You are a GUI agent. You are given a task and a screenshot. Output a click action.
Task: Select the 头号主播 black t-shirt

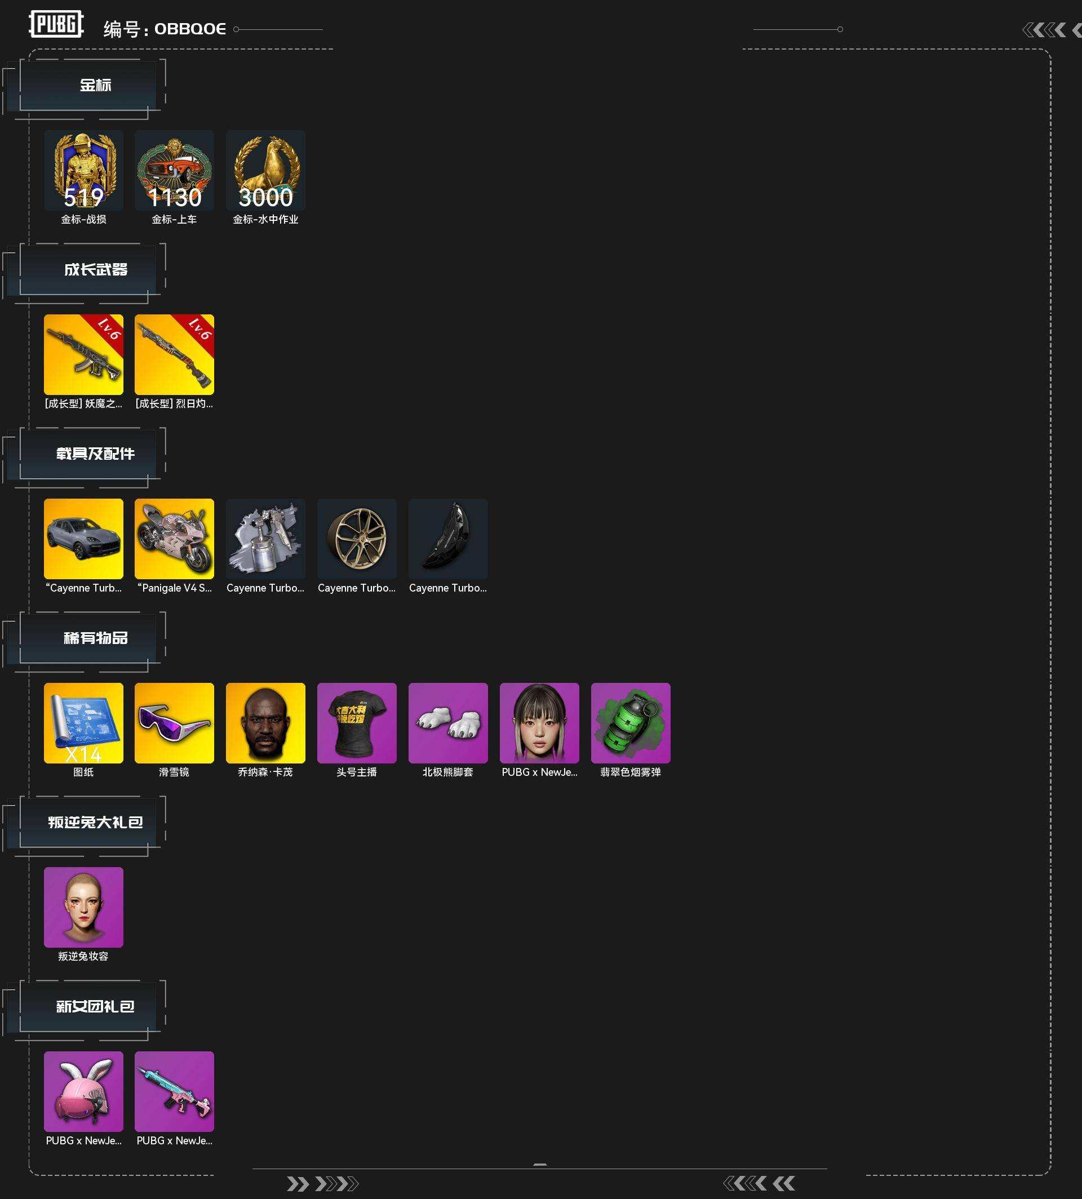(357, 723)
